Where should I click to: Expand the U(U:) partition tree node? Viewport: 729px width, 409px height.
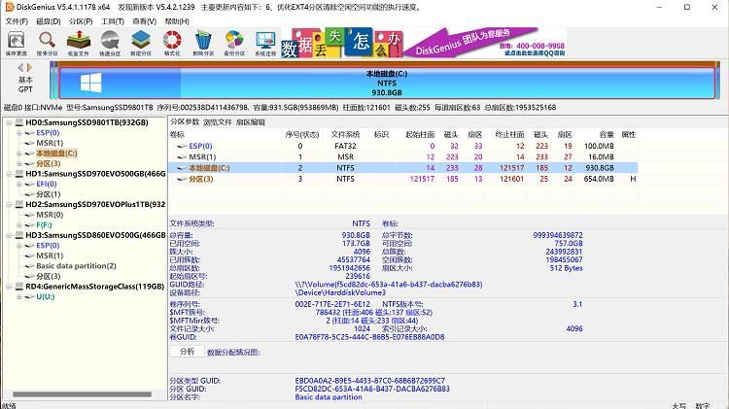click(x=19, y=296)
